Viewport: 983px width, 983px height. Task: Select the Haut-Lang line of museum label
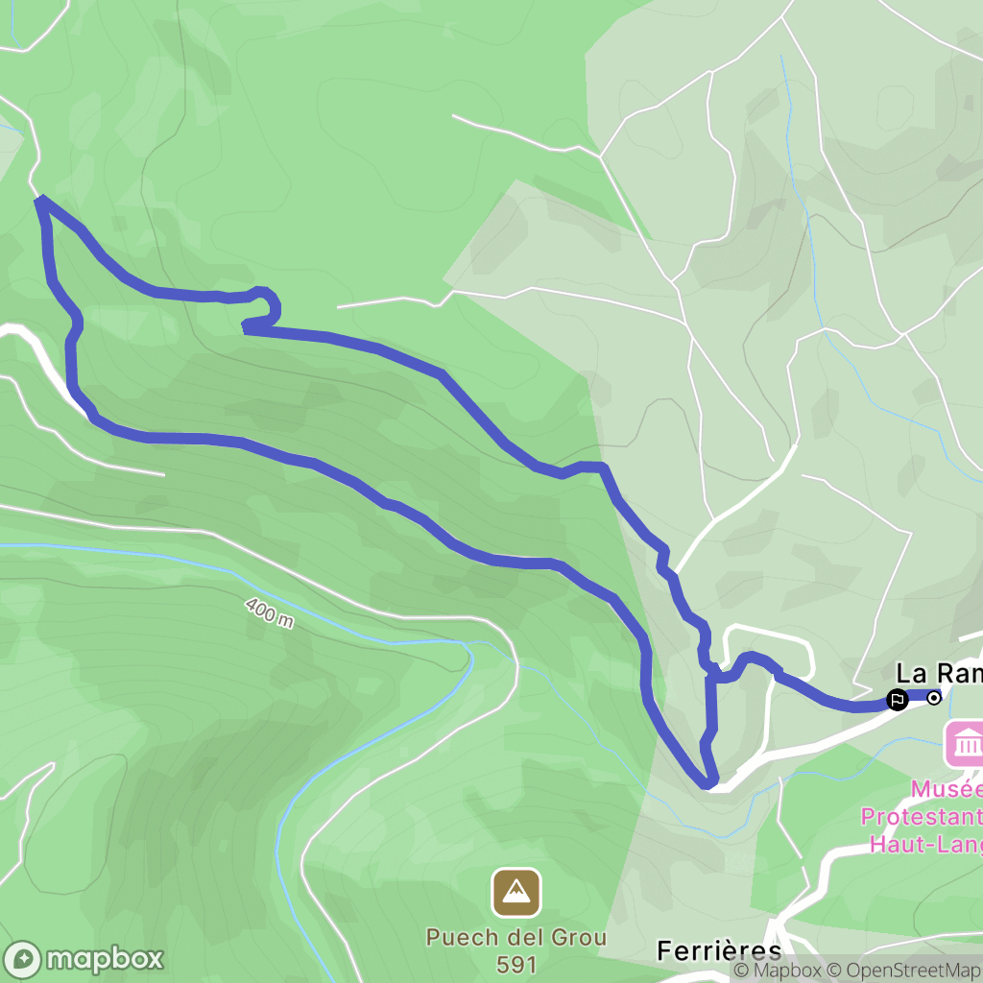[926, 844]
